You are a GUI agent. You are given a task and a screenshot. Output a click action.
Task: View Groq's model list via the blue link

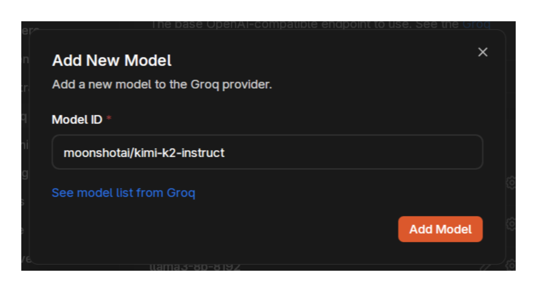point(123,193)
